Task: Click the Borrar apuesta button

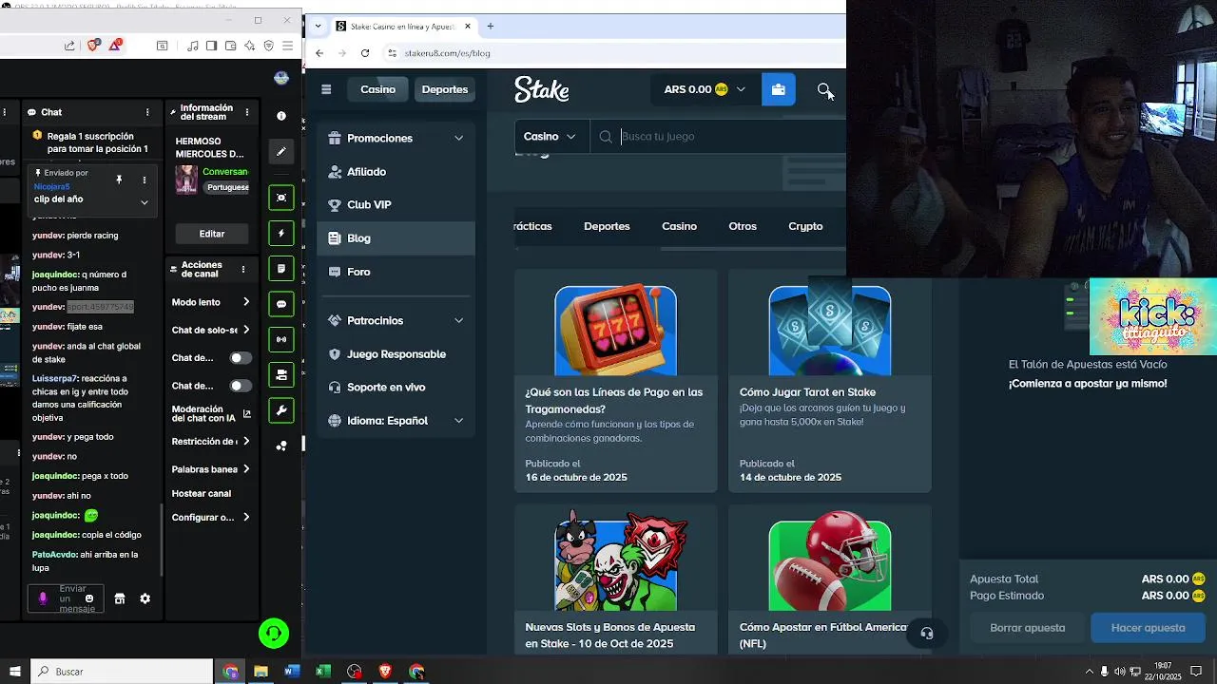Action: [x=1027, y=628]
